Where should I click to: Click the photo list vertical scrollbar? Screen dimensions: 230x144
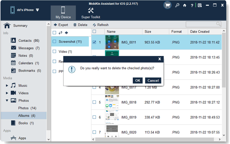pyautogui.click(x=224, y=60)
